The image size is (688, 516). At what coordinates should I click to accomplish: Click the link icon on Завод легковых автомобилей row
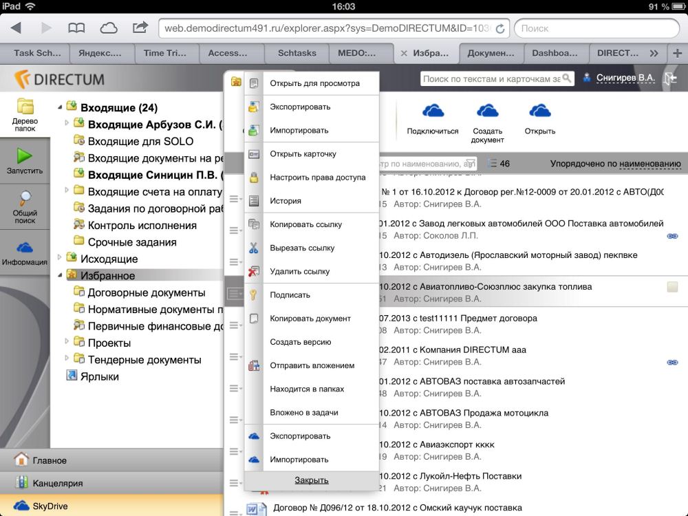coord(672,236)
